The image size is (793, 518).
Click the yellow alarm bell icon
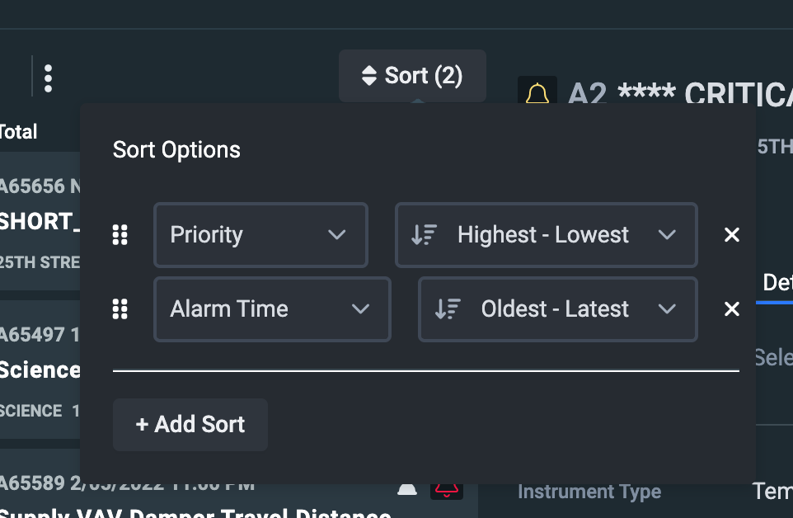[537, 94]
